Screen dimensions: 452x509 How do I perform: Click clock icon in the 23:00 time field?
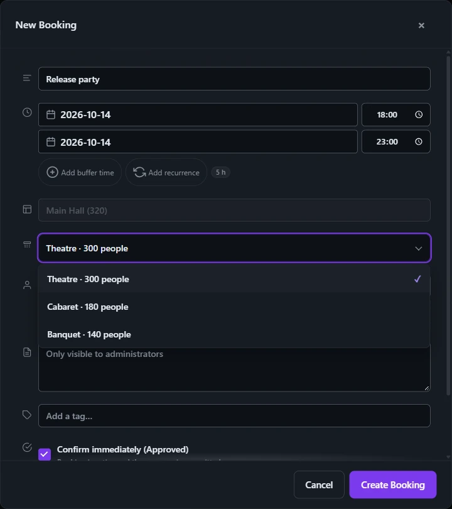pyautogui.click(x=419, y=141)
